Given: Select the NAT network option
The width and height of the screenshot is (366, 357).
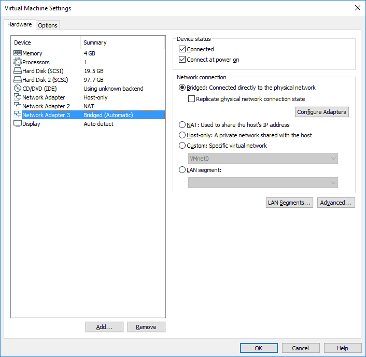Looking at the screenshot, I should pos(182,125).
